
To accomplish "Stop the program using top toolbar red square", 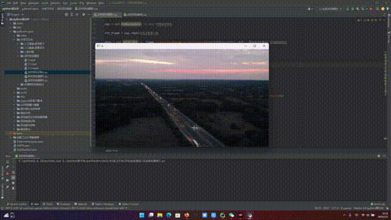I will [371, 9].
